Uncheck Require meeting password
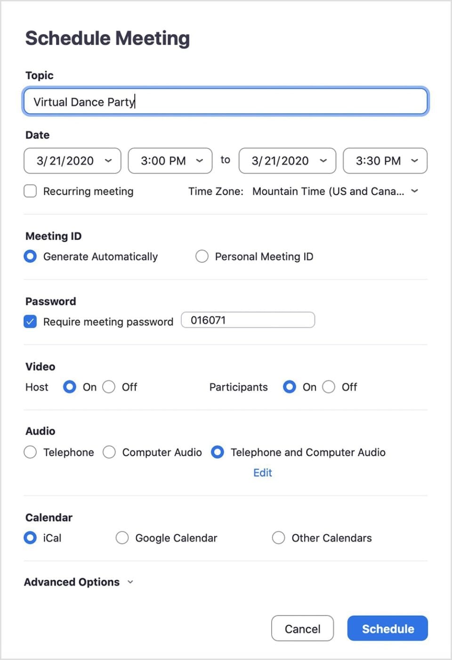Viewport: 452px width, 660px height. [31, 322]
